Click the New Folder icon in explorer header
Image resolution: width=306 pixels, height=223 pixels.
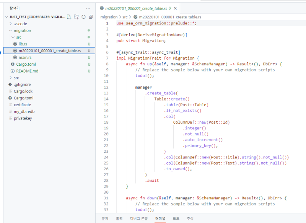point(76,17)
